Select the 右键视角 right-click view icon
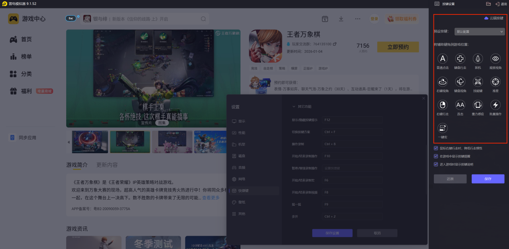509x249 pixels. tap(442, 82)
